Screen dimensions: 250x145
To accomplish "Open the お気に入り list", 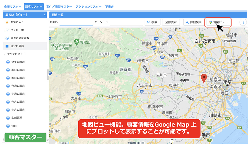I will click(x=17, y=22).
